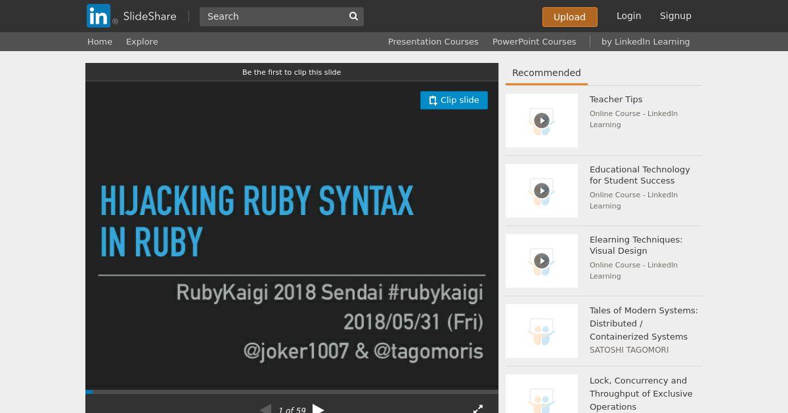Image resolution: width=788 pixels, height=413 pixels.
Task: Click the search magnifier icon
Action: point(353,16)
